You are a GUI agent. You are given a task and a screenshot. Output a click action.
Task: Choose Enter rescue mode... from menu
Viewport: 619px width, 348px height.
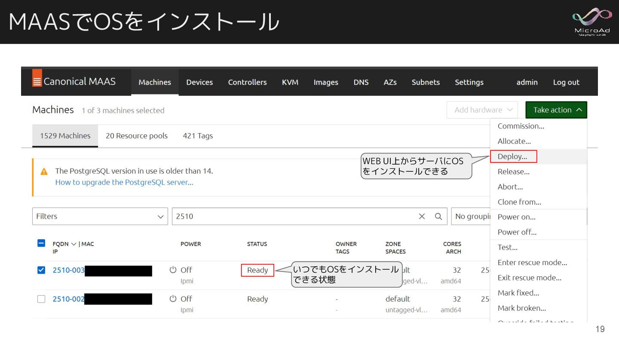[x=538, y=263]
